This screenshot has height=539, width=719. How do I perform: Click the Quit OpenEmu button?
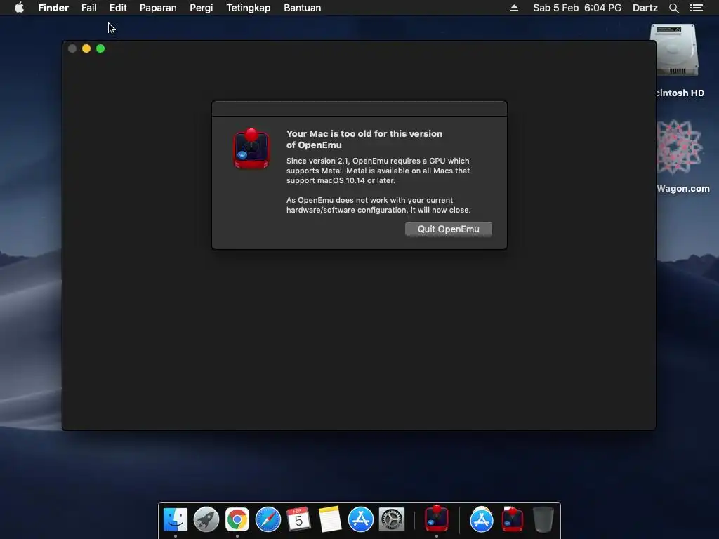[x=448, y=229]
